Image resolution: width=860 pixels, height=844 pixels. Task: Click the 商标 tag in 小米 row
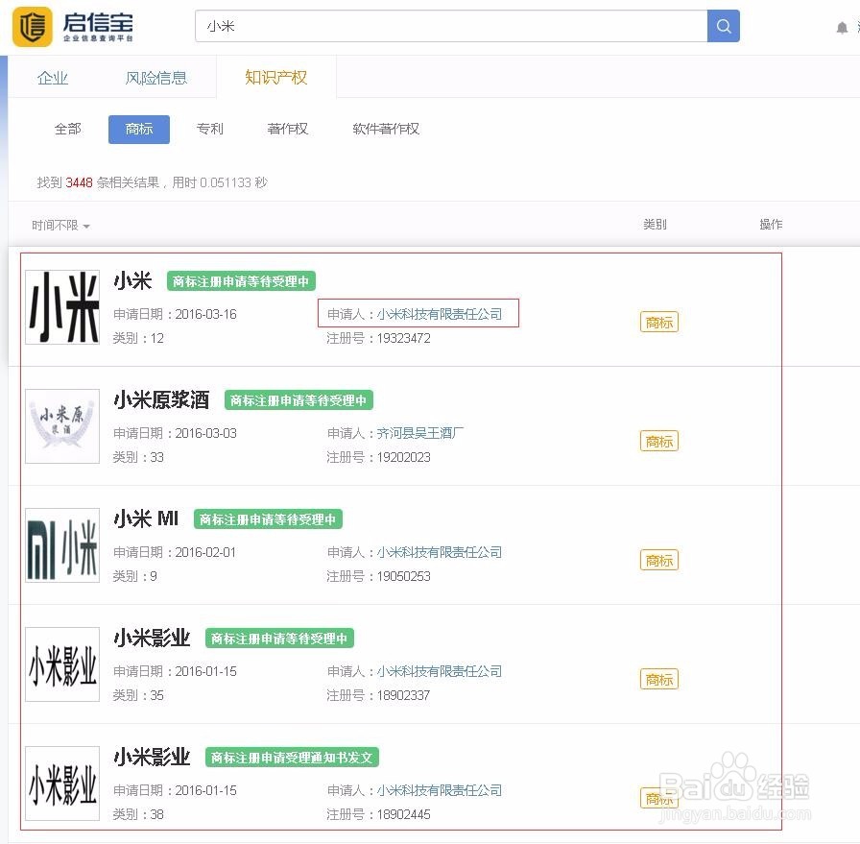658,322
